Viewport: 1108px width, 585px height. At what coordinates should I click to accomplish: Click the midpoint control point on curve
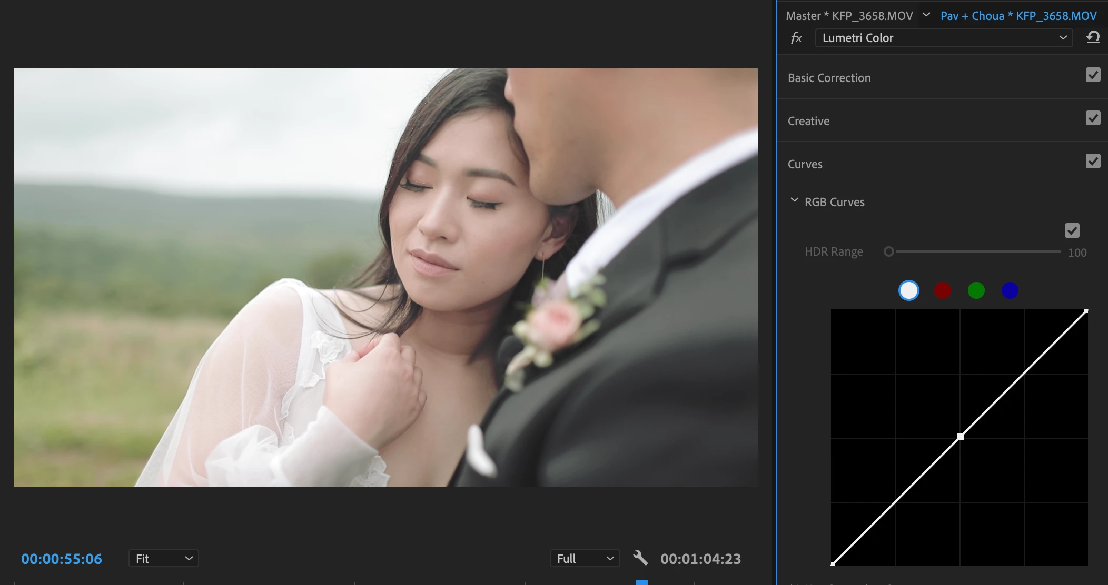coord(961,437)
